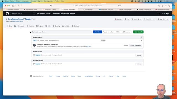Viewport: 177px width, 99px height.
Task: Reload page using address bar reload icon
Action: 121,6
